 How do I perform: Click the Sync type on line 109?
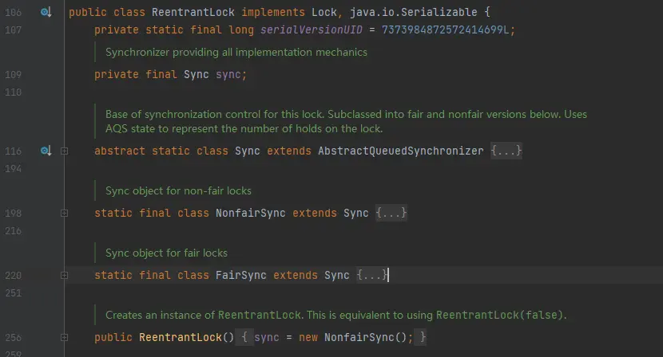pos(197,75)
